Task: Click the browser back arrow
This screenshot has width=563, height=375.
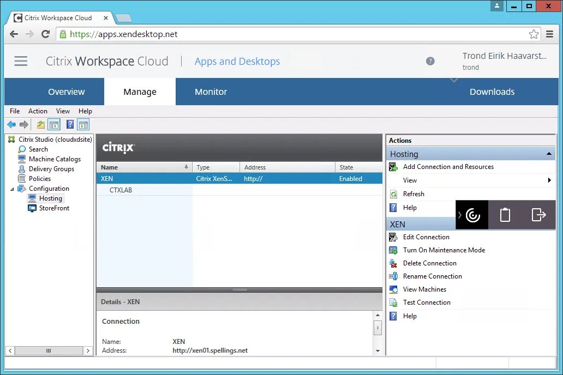Action: coord(14,34)
